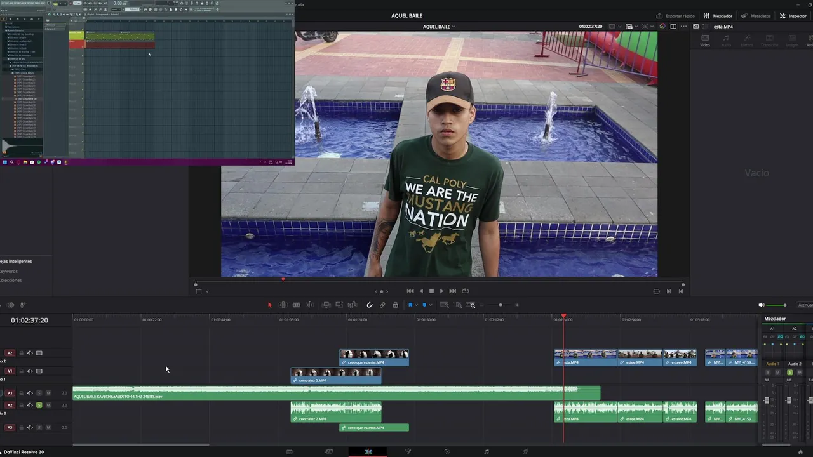The height and width of the screenshot is (457, 813).
Task: Click the red playhead on ruler
Action: [563, 316]
